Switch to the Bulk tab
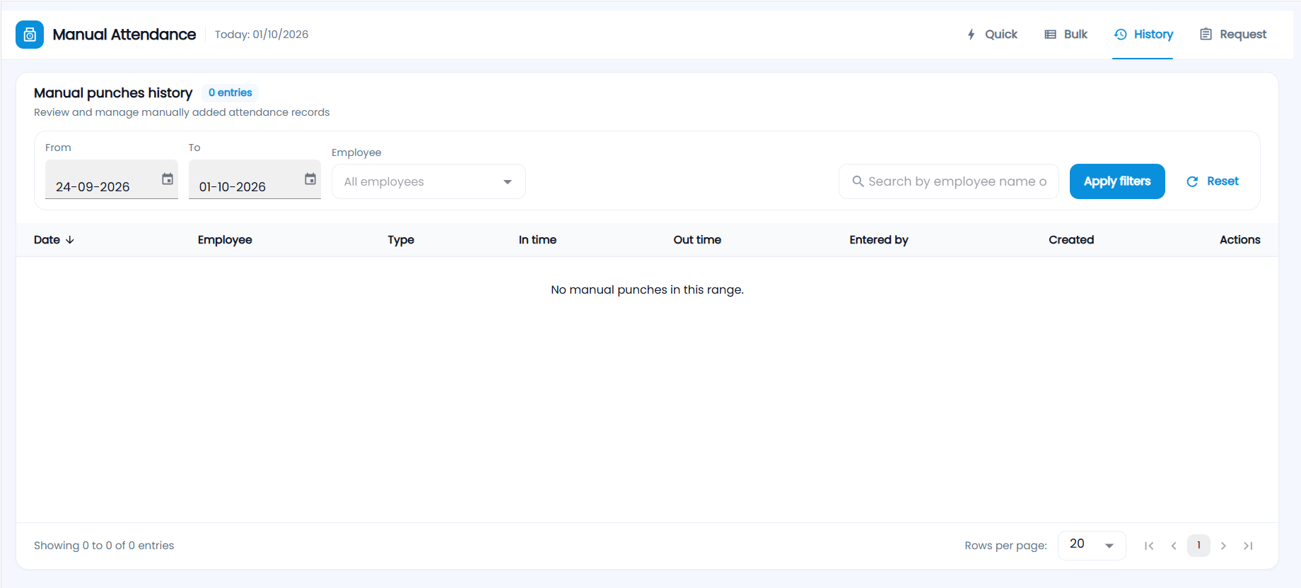1301x588 pixels. 1066,35
